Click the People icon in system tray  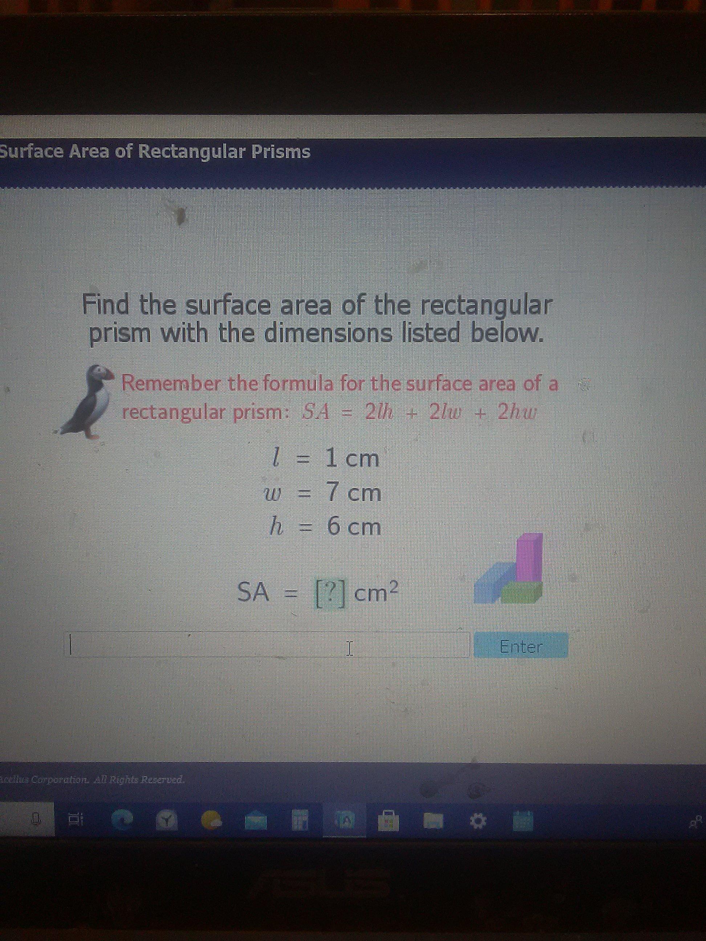(x=697, y=822)
